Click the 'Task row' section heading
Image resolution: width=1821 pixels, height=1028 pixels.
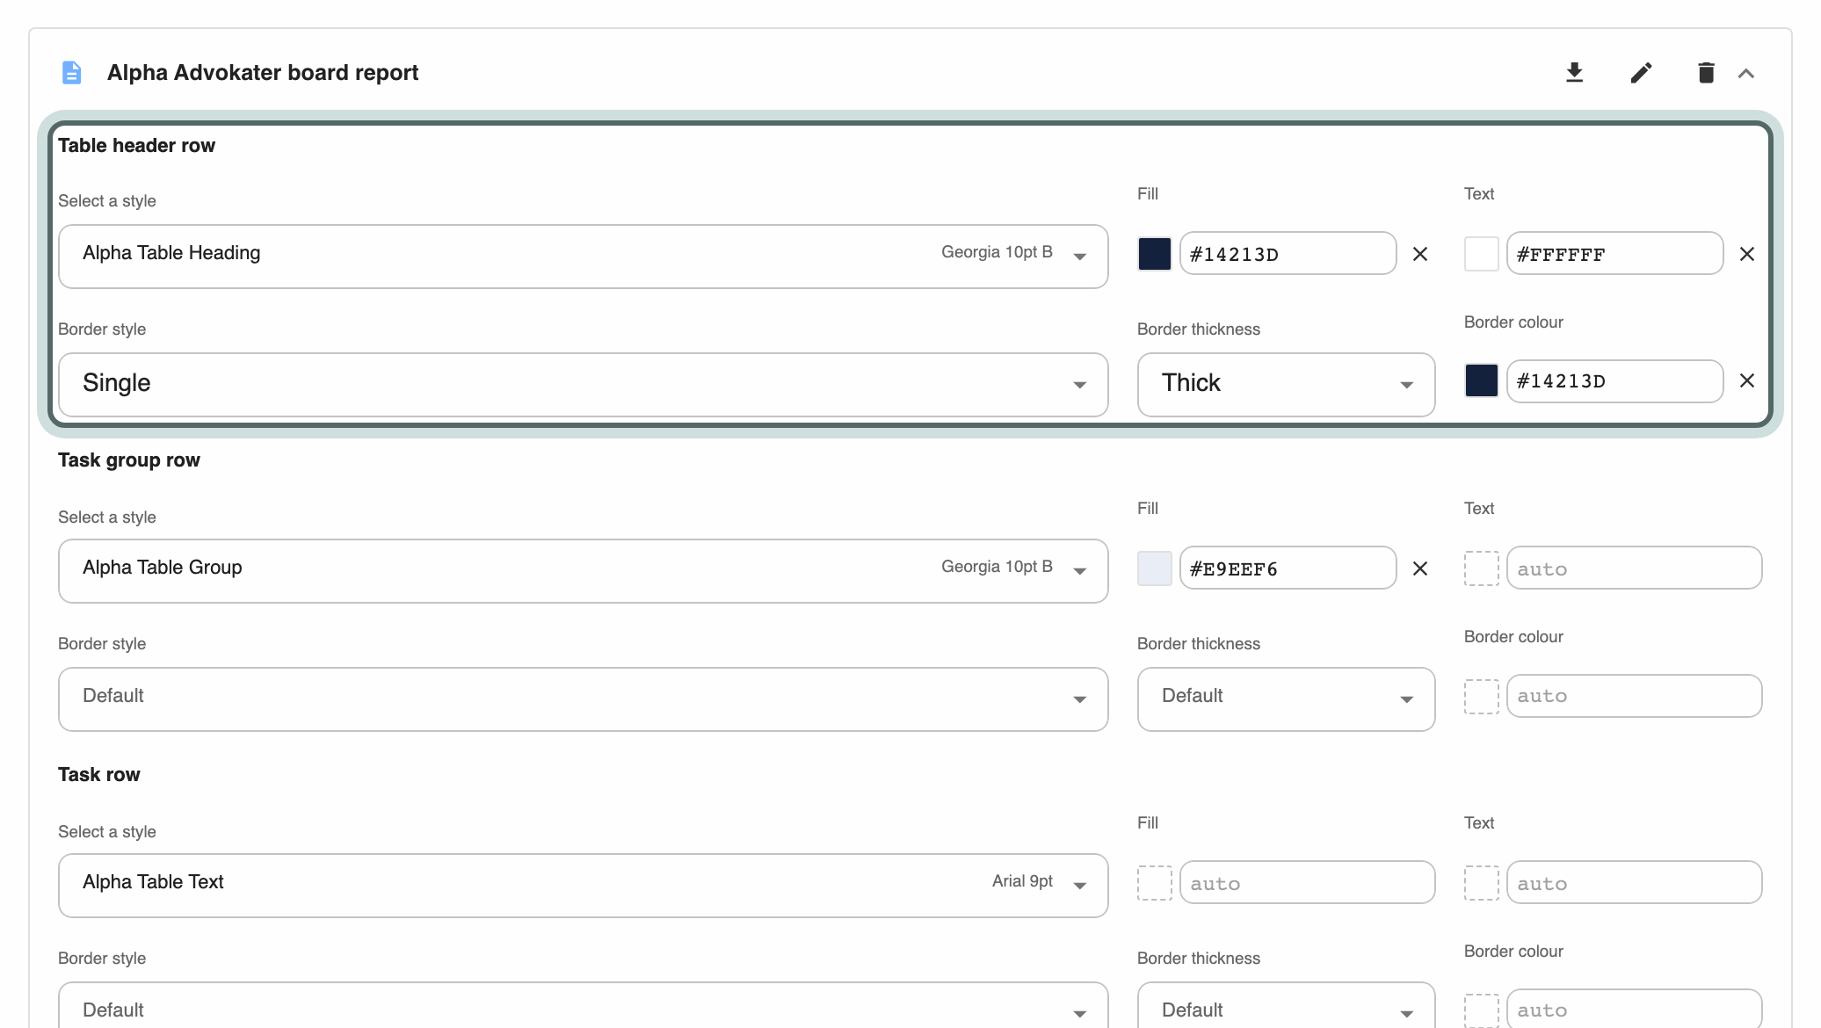[99, 775]
